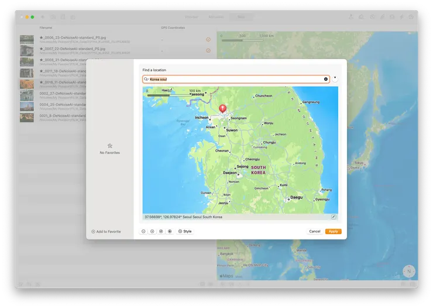
Task: Click the Gangneung label on the map
Action: pos(311,102)
